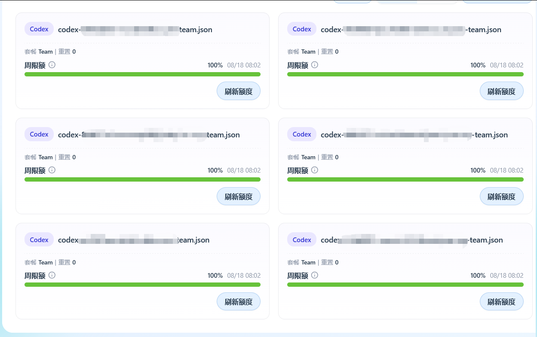Click 刷新额度 in the top-right card

tap(501, 91)
